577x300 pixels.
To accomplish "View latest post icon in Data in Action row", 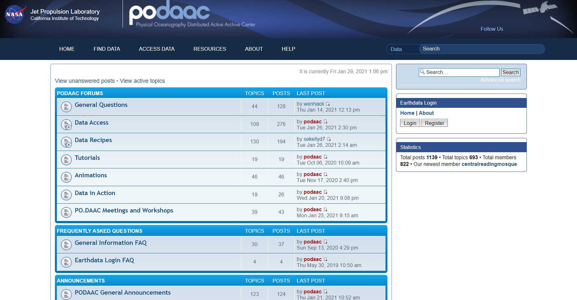I will (325, 192).
